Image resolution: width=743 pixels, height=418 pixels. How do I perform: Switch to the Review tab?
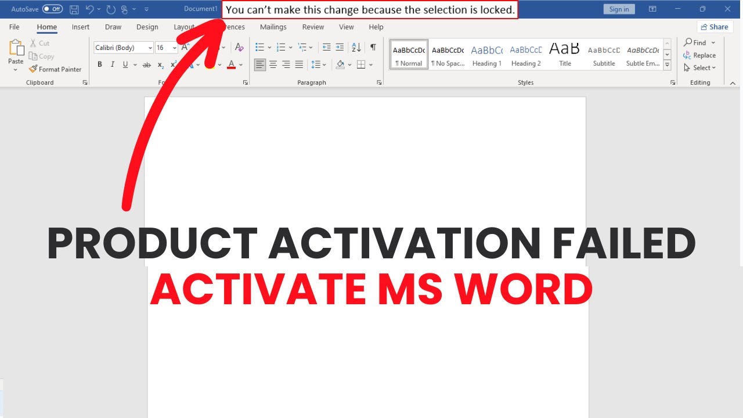(313, 27)
